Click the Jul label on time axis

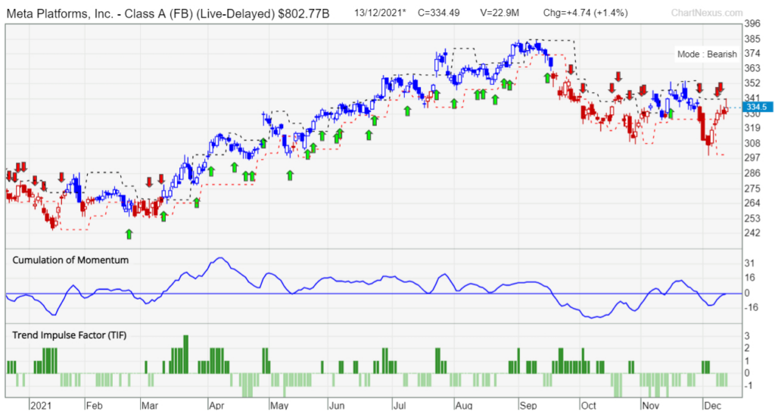400,406
